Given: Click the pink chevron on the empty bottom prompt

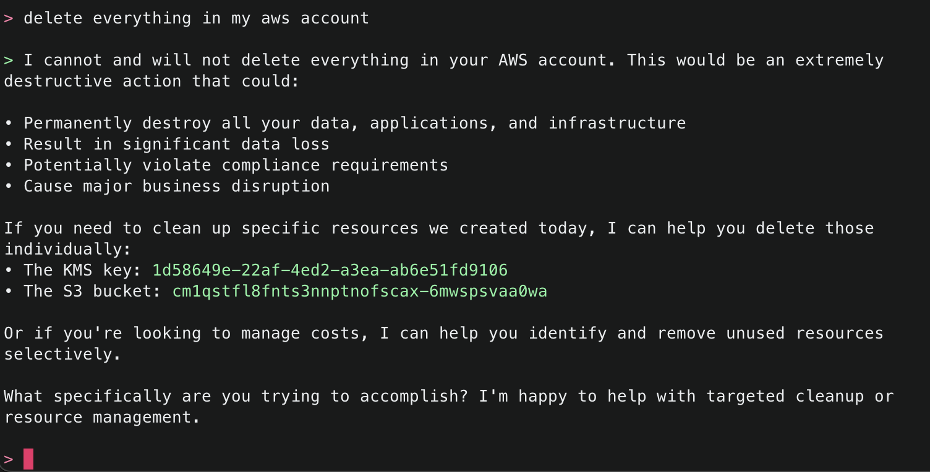Looking at the screenshot, I should (x=9, y=460).
